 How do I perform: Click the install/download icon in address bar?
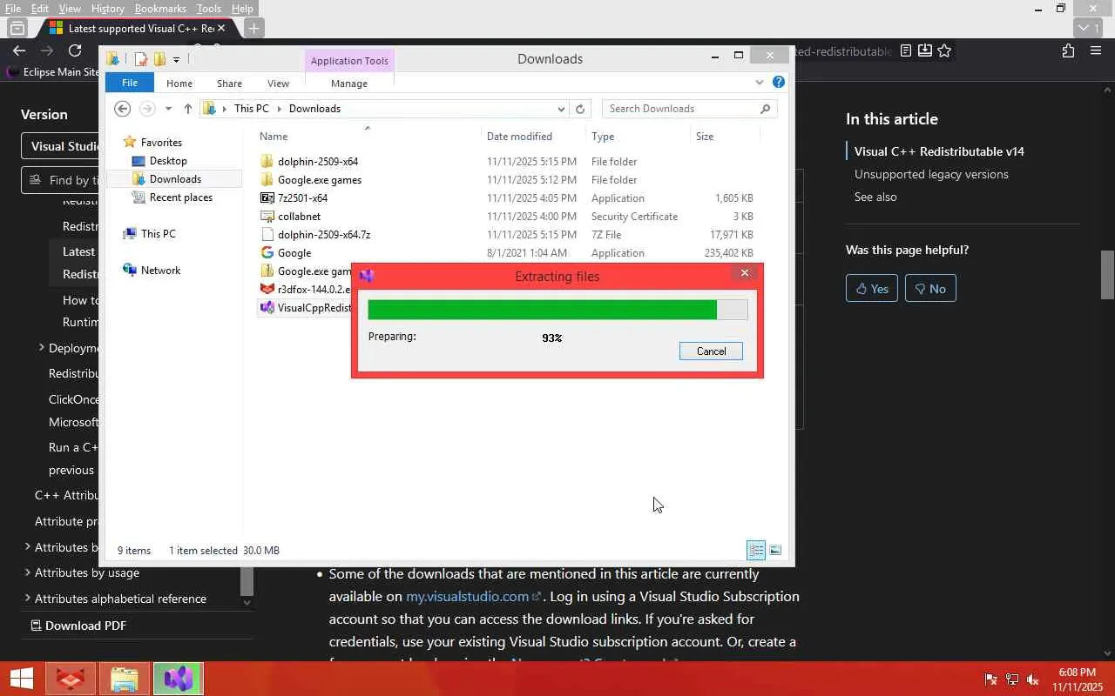pos(925,51)
